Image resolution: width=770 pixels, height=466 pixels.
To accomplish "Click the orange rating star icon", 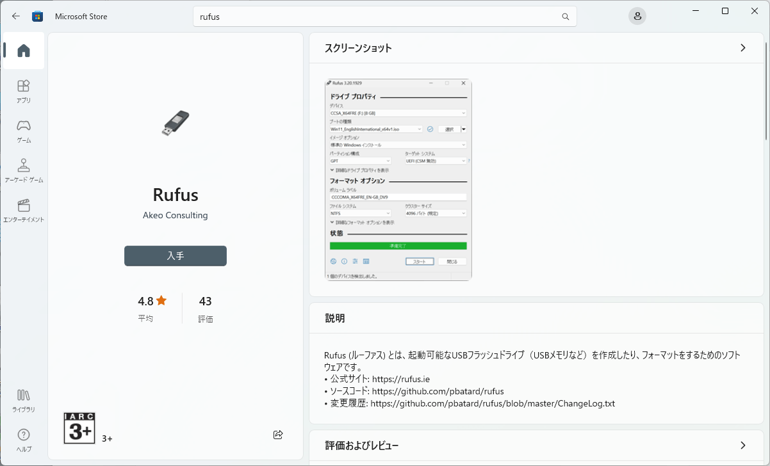I will tap(161, 300).
